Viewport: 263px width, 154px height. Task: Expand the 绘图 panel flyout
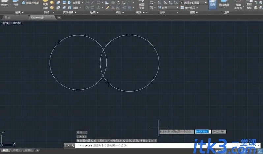94,12
